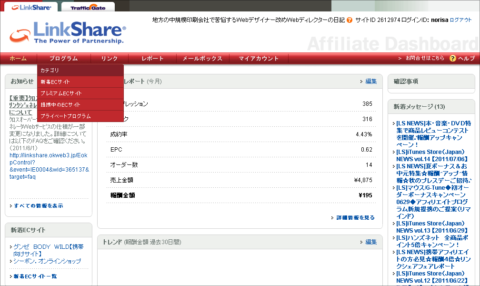Viewport: 480px width, 286px height.
Task: Click the yellow help question mark icon
Action: click(452, 58)
